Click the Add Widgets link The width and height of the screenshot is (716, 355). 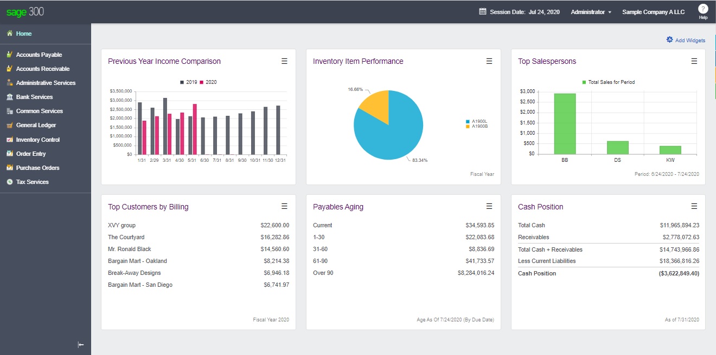point(690,41)
